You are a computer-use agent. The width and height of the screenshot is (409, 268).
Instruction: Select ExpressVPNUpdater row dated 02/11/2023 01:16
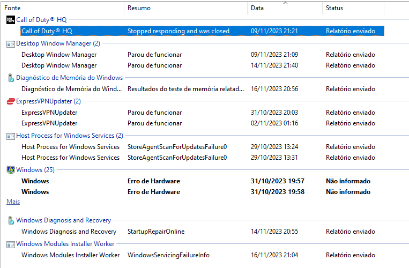point(202,123)
